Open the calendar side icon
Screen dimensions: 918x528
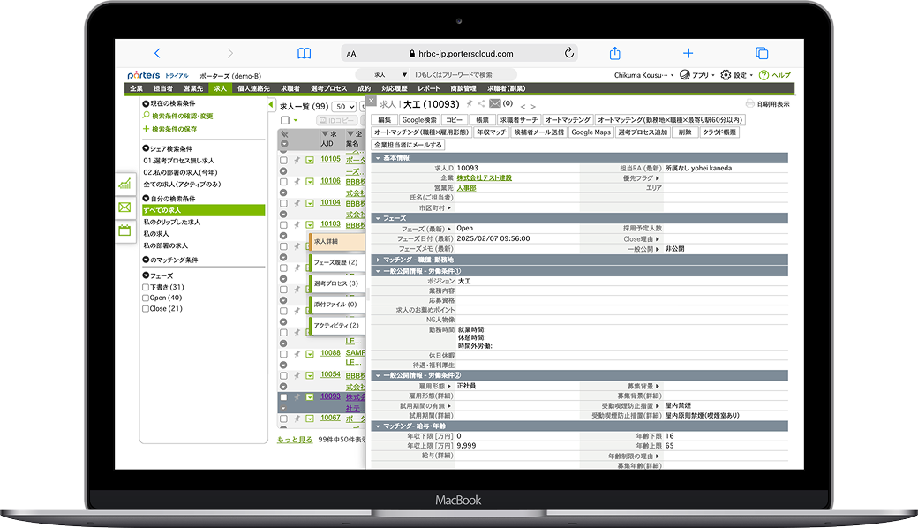point(124,230)
